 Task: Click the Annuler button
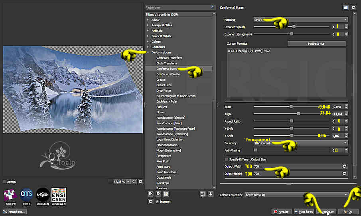pyautogui.click(x=281, y=212)
